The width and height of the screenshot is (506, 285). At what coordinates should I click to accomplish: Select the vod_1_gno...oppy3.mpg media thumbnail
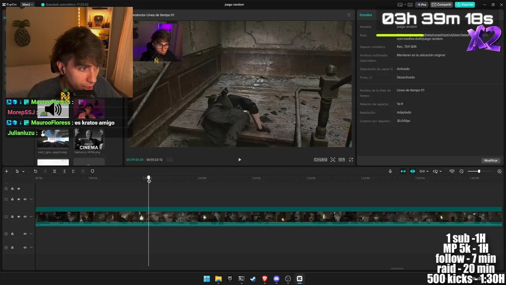point(53,139)
